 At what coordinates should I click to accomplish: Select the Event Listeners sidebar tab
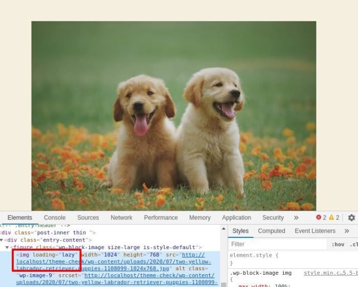tap(315, 231)
